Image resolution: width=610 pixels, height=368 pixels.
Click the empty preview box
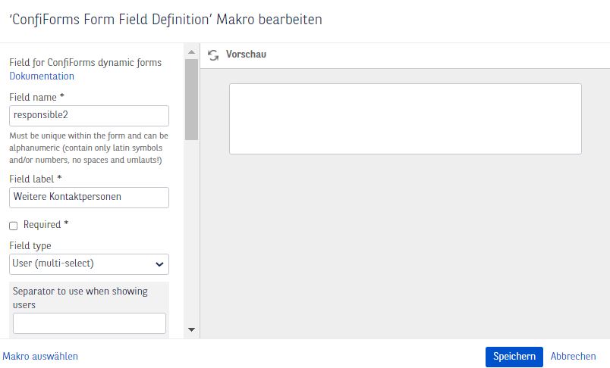(405, 119)
